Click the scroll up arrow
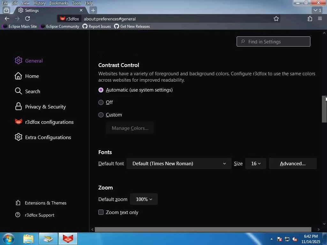The height and width of the screenshot is (245, 327). [x=324, y=33]
